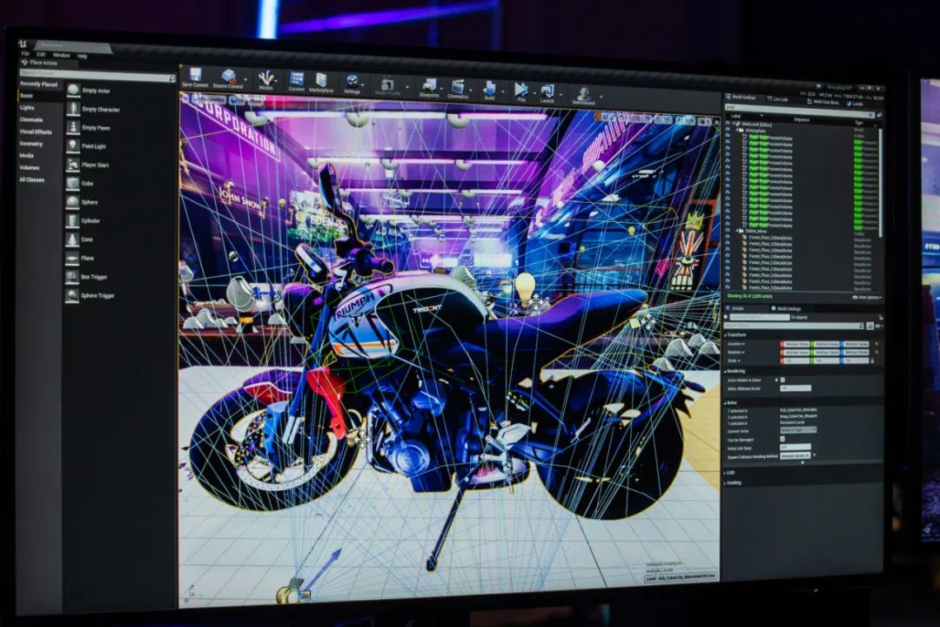Click the Media Profile toolbar icon

pos(386,84)
